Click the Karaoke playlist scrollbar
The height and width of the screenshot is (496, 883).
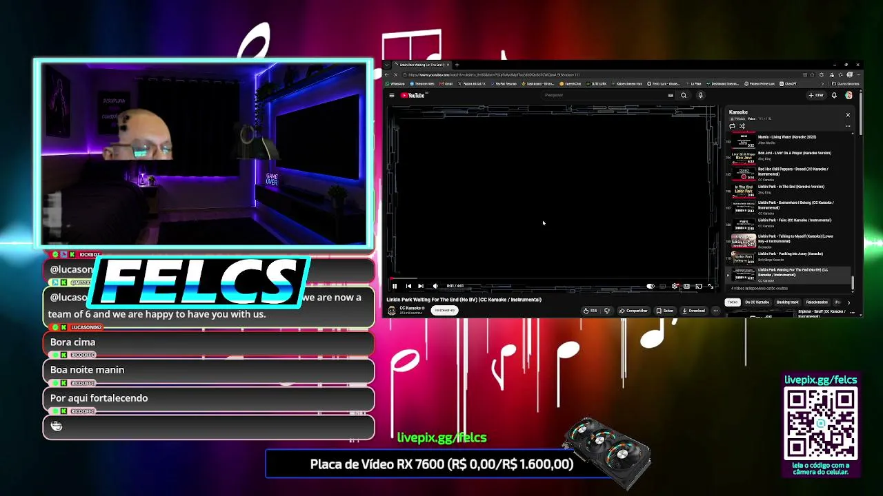click(x=853, y=282)
